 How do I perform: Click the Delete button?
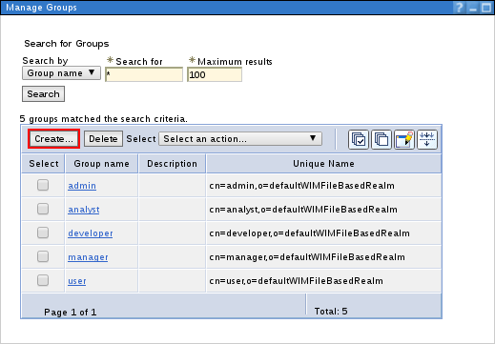[103, 139]
